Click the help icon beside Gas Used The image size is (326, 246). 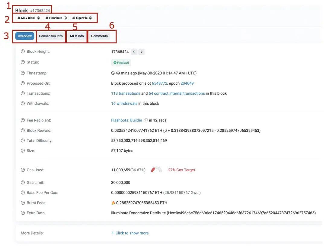tap(22, 169)
